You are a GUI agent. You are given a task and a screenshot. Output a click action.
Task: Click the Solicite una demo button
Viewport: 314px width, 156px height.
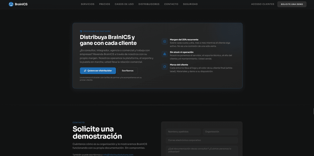pyautogui.click(x=292, y=4)
